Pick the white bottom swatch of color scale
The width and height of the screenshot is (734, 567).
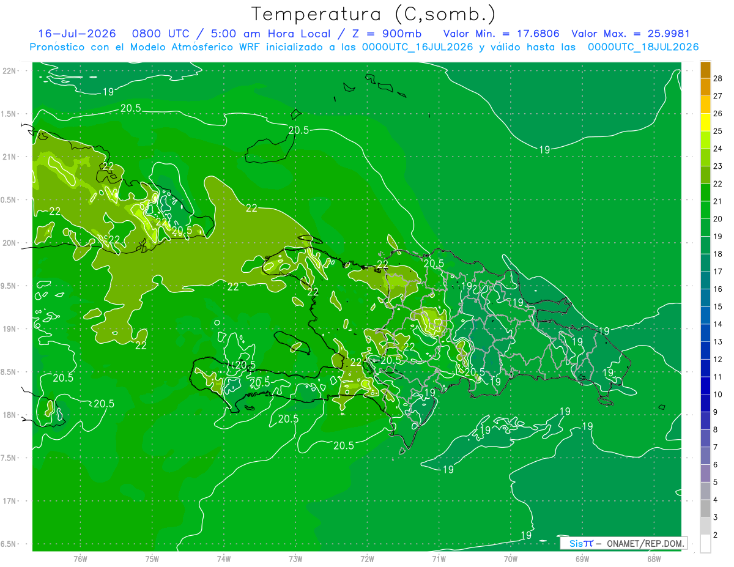(705, 543)
